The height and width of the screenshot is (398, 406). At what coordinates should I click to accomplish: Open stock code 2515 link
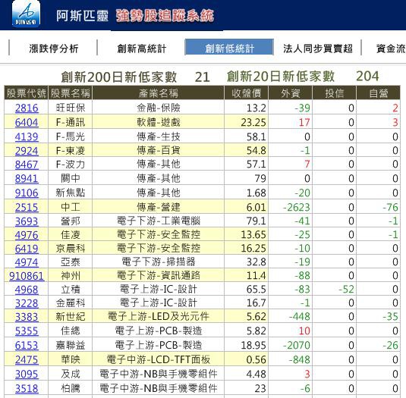27,207
